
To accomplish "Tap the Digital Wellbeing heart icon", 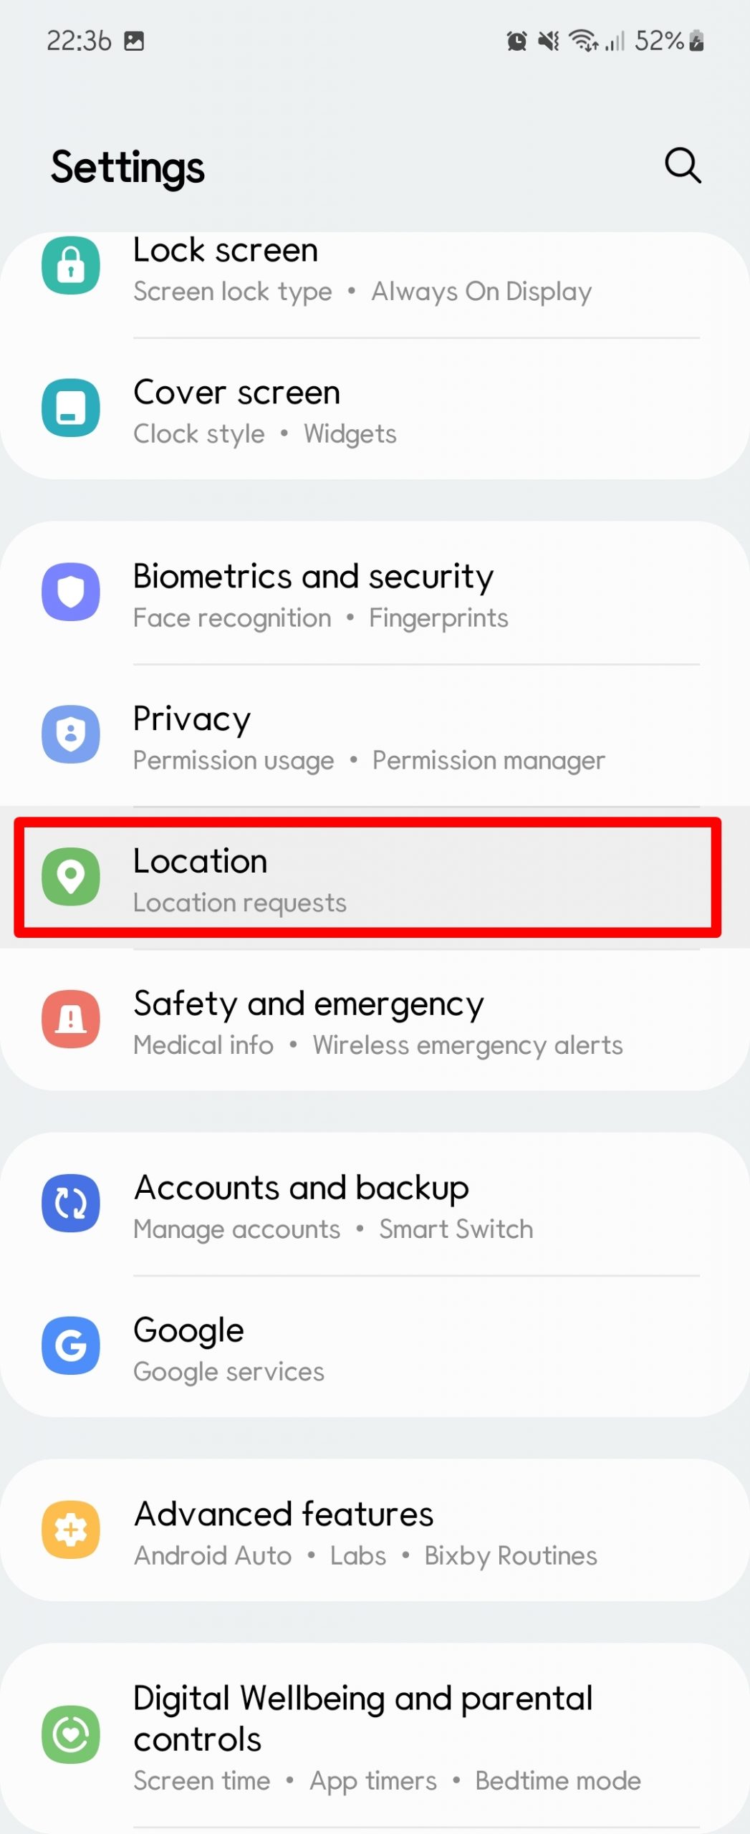I will coord(71,1734).
